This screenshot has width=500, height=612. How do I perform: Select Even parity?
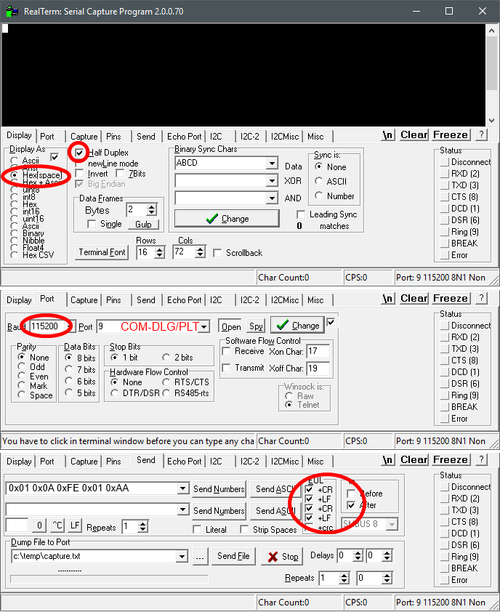click(x=22, y=376)
